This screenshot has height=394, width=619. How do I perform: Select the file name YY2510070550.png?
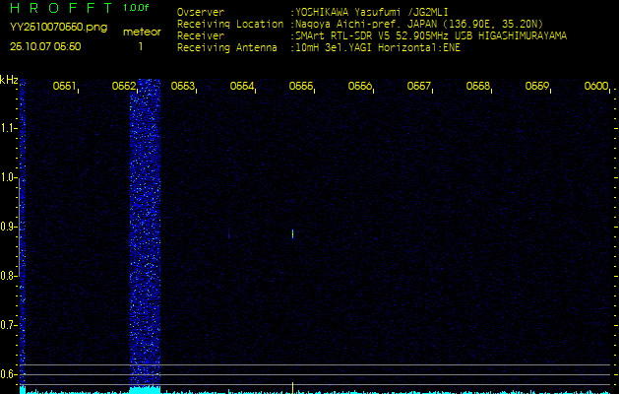click(x=58, y=28)
